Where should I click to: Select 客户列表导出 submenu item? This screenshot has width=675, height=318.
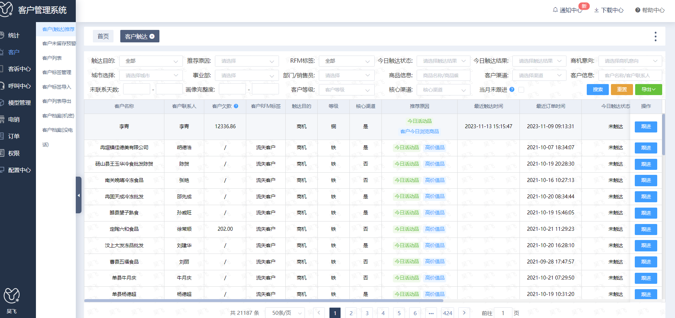pos(57,101)
